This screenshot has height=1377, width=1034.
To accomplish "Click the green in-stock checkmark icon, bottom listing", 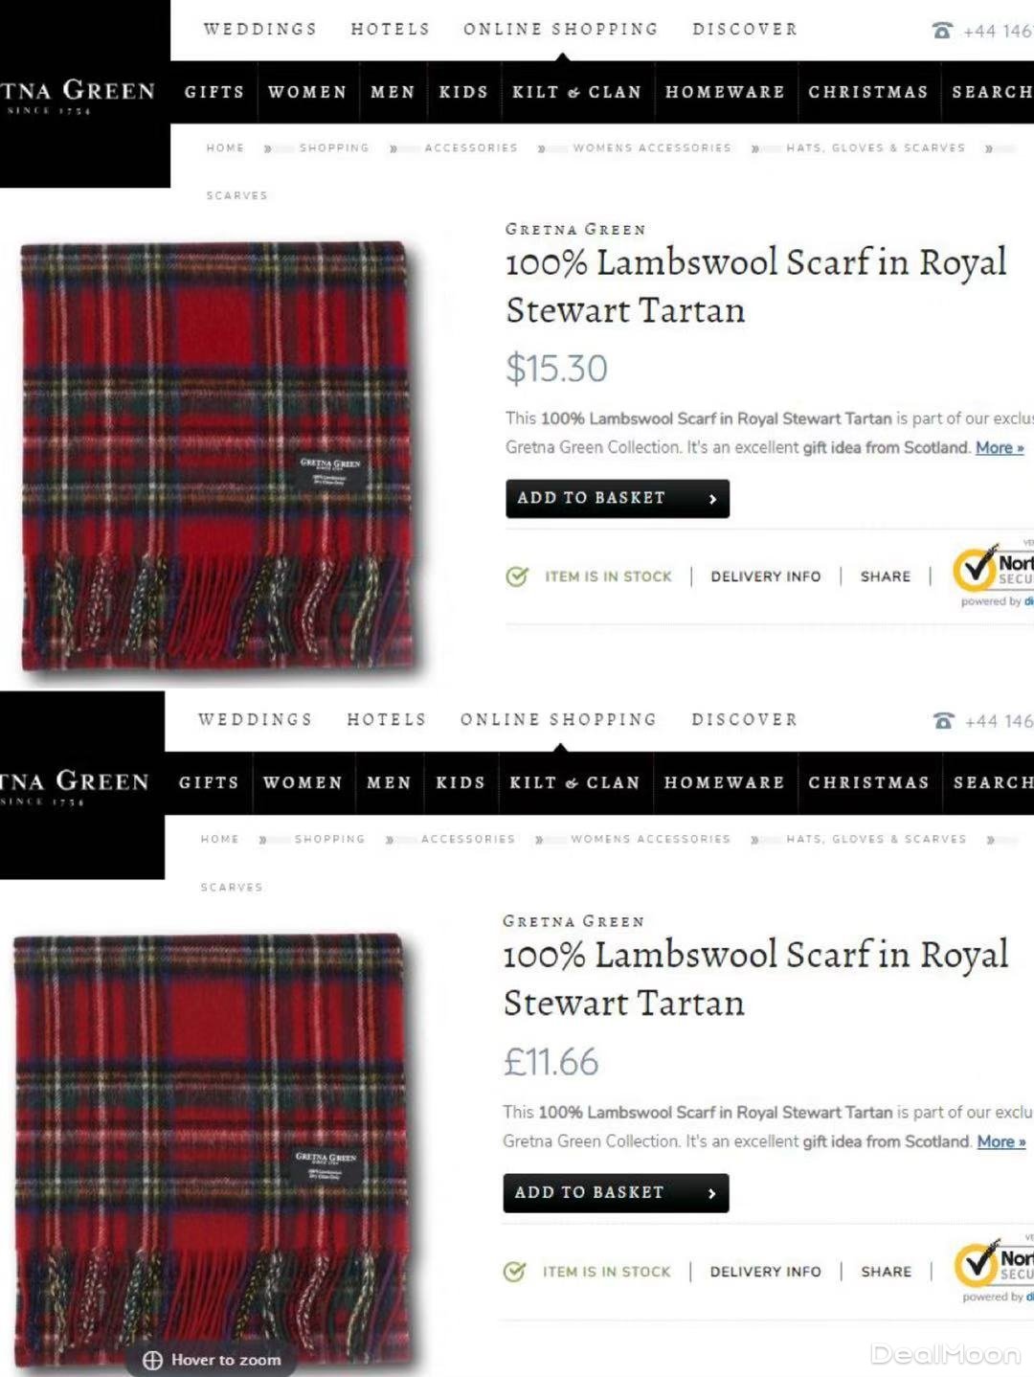I will tap(515, 1272).
